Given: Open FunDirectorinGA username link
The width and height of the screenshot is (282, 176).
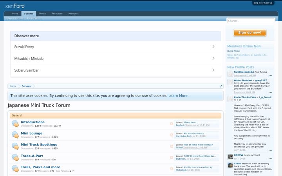Looking at the screenshot, I should [244, 72].
